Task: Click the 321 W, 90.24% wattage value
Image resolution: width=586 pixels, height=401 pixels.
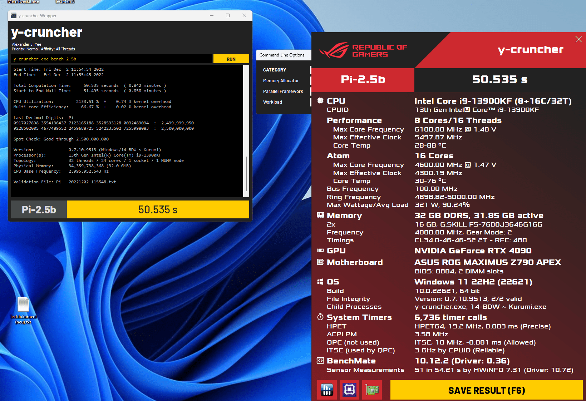Action: tap(442, 205)
